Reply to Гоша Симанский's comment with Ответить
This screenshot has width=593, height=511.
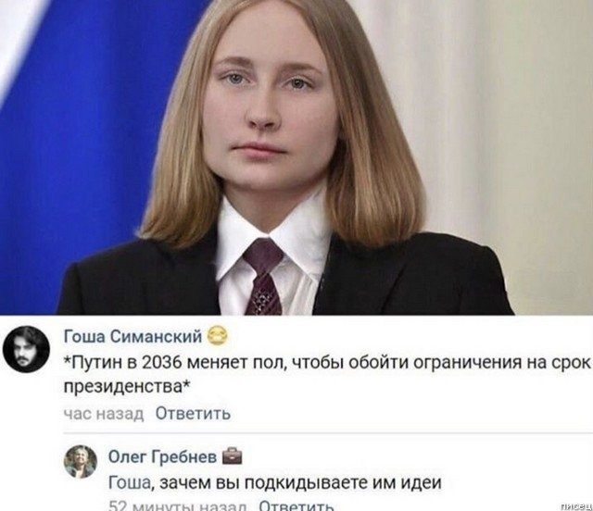193,414
